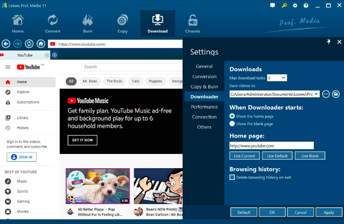Click the YouTube logo

[x=28, y=67]
